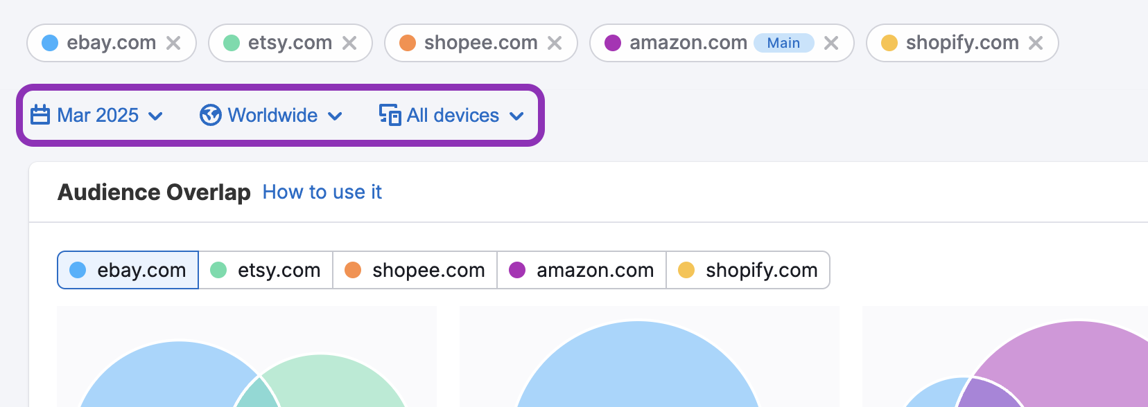Click X to remove shopee.com chip
The image size is (1148, 407).
(555, 43)
